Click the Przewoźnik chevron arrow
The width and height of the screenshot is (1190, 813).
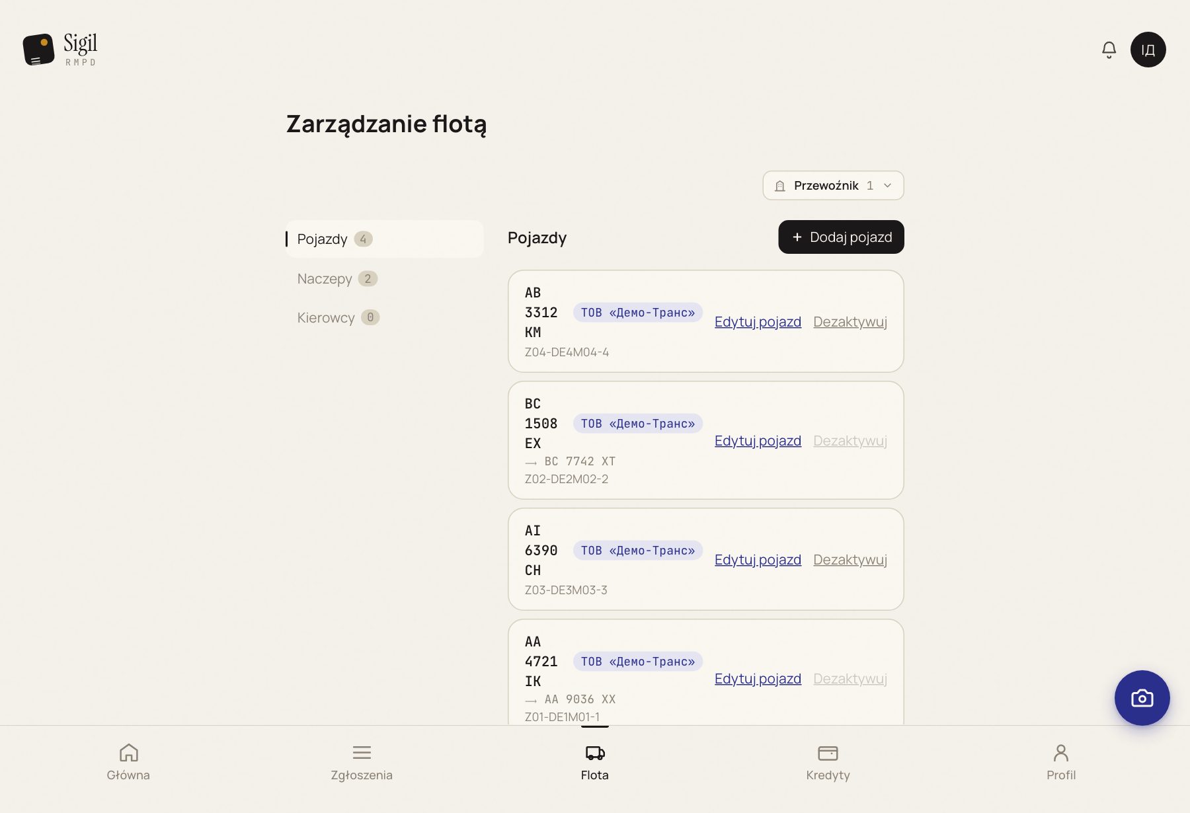point(887,186)
